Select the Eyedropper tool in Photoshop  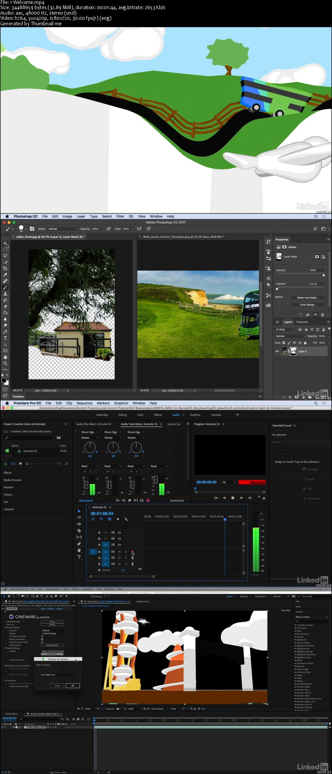[x=5, y=275]
